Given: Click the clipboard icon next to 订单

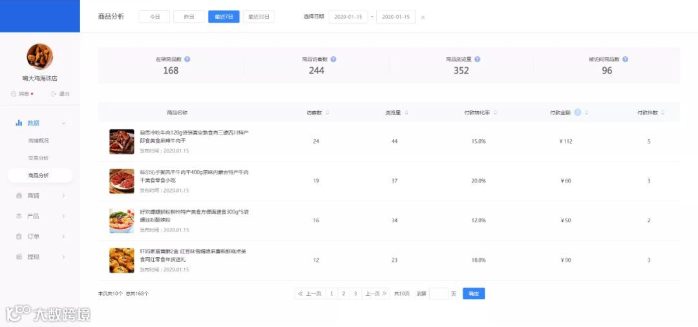Looking at the screenshot, I should pos(19,237).
